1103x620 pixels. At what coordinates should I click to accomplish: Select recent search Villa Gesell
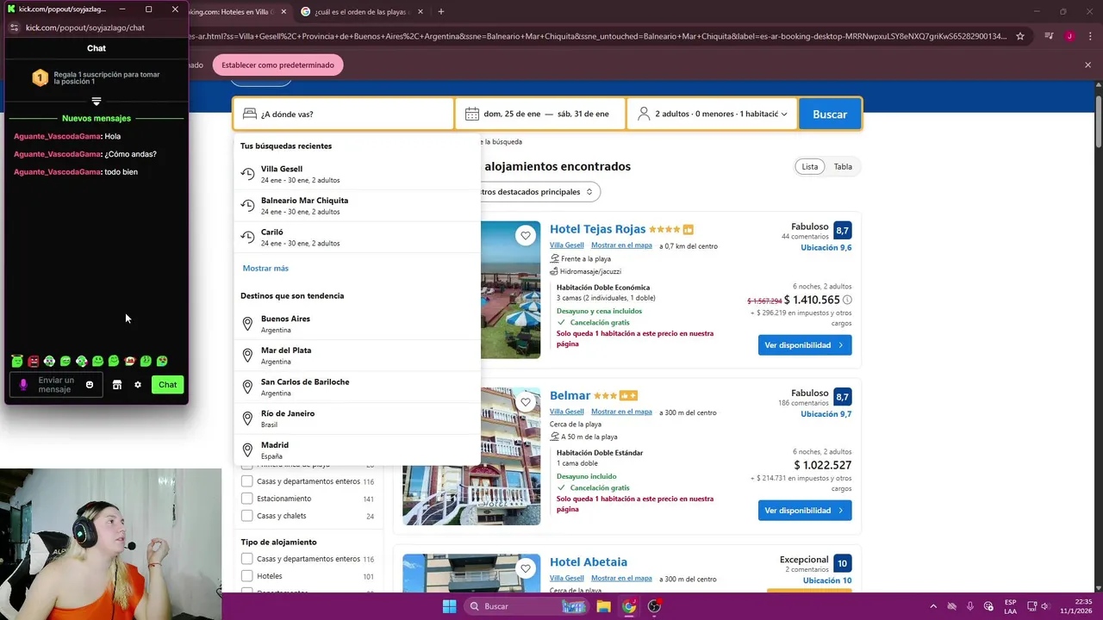(x=357, y=174)
